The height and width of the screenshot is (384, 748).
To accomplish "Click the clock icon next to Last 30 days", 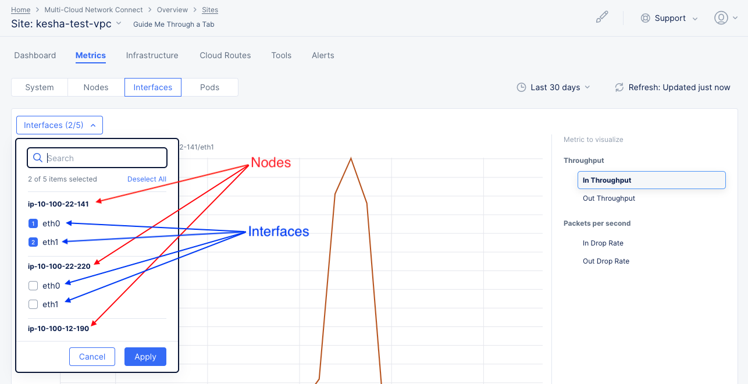I will click(x=521, y=87).
